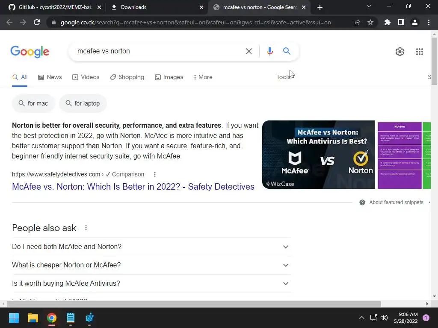Open the Chrome profile icon
This screenshot has height=328, width=438.
415,22
